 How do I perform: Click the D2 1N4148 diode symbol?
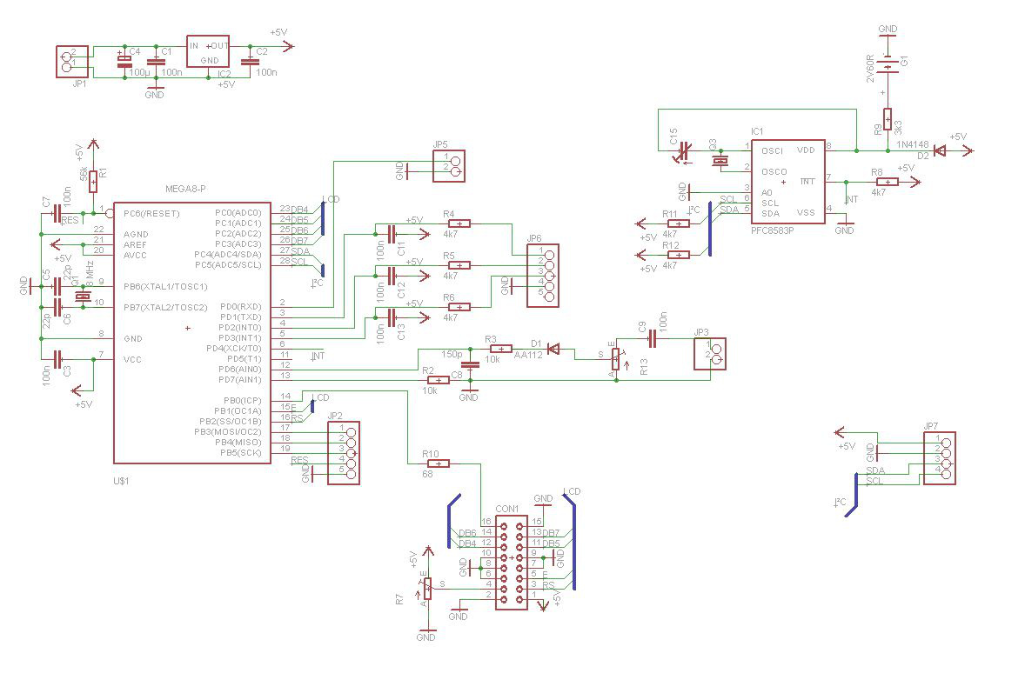940,150
